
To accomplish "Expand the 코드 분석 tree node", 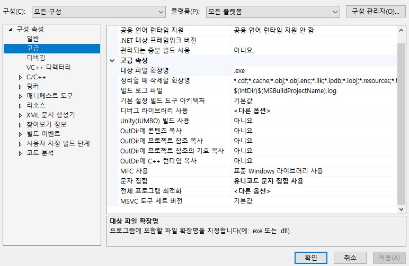I will click(x=20, y=153).
